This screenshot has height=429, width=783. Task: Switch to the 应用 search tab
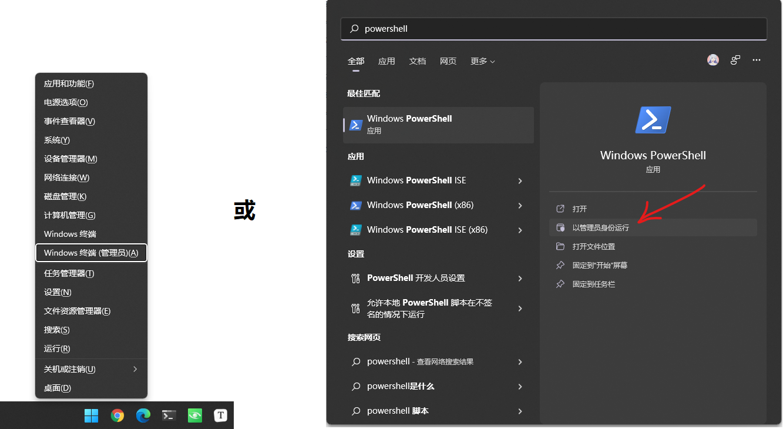click(x=387, y=61)
